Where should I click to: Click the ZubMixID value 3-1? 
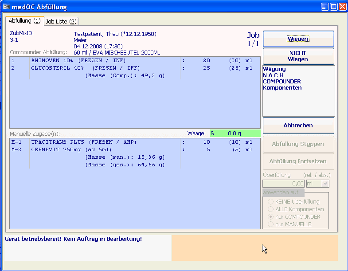click(x=14, y=40)
